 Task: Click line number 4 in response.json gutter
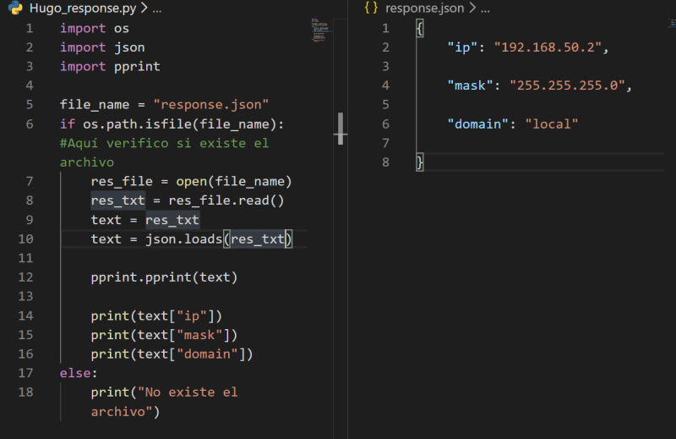point(385,85)
